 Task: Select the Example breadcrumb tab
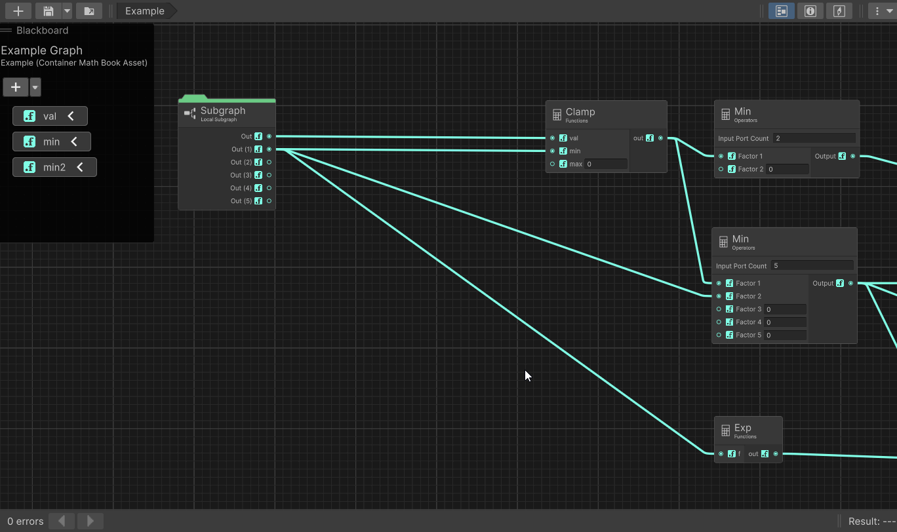(144, 10)
